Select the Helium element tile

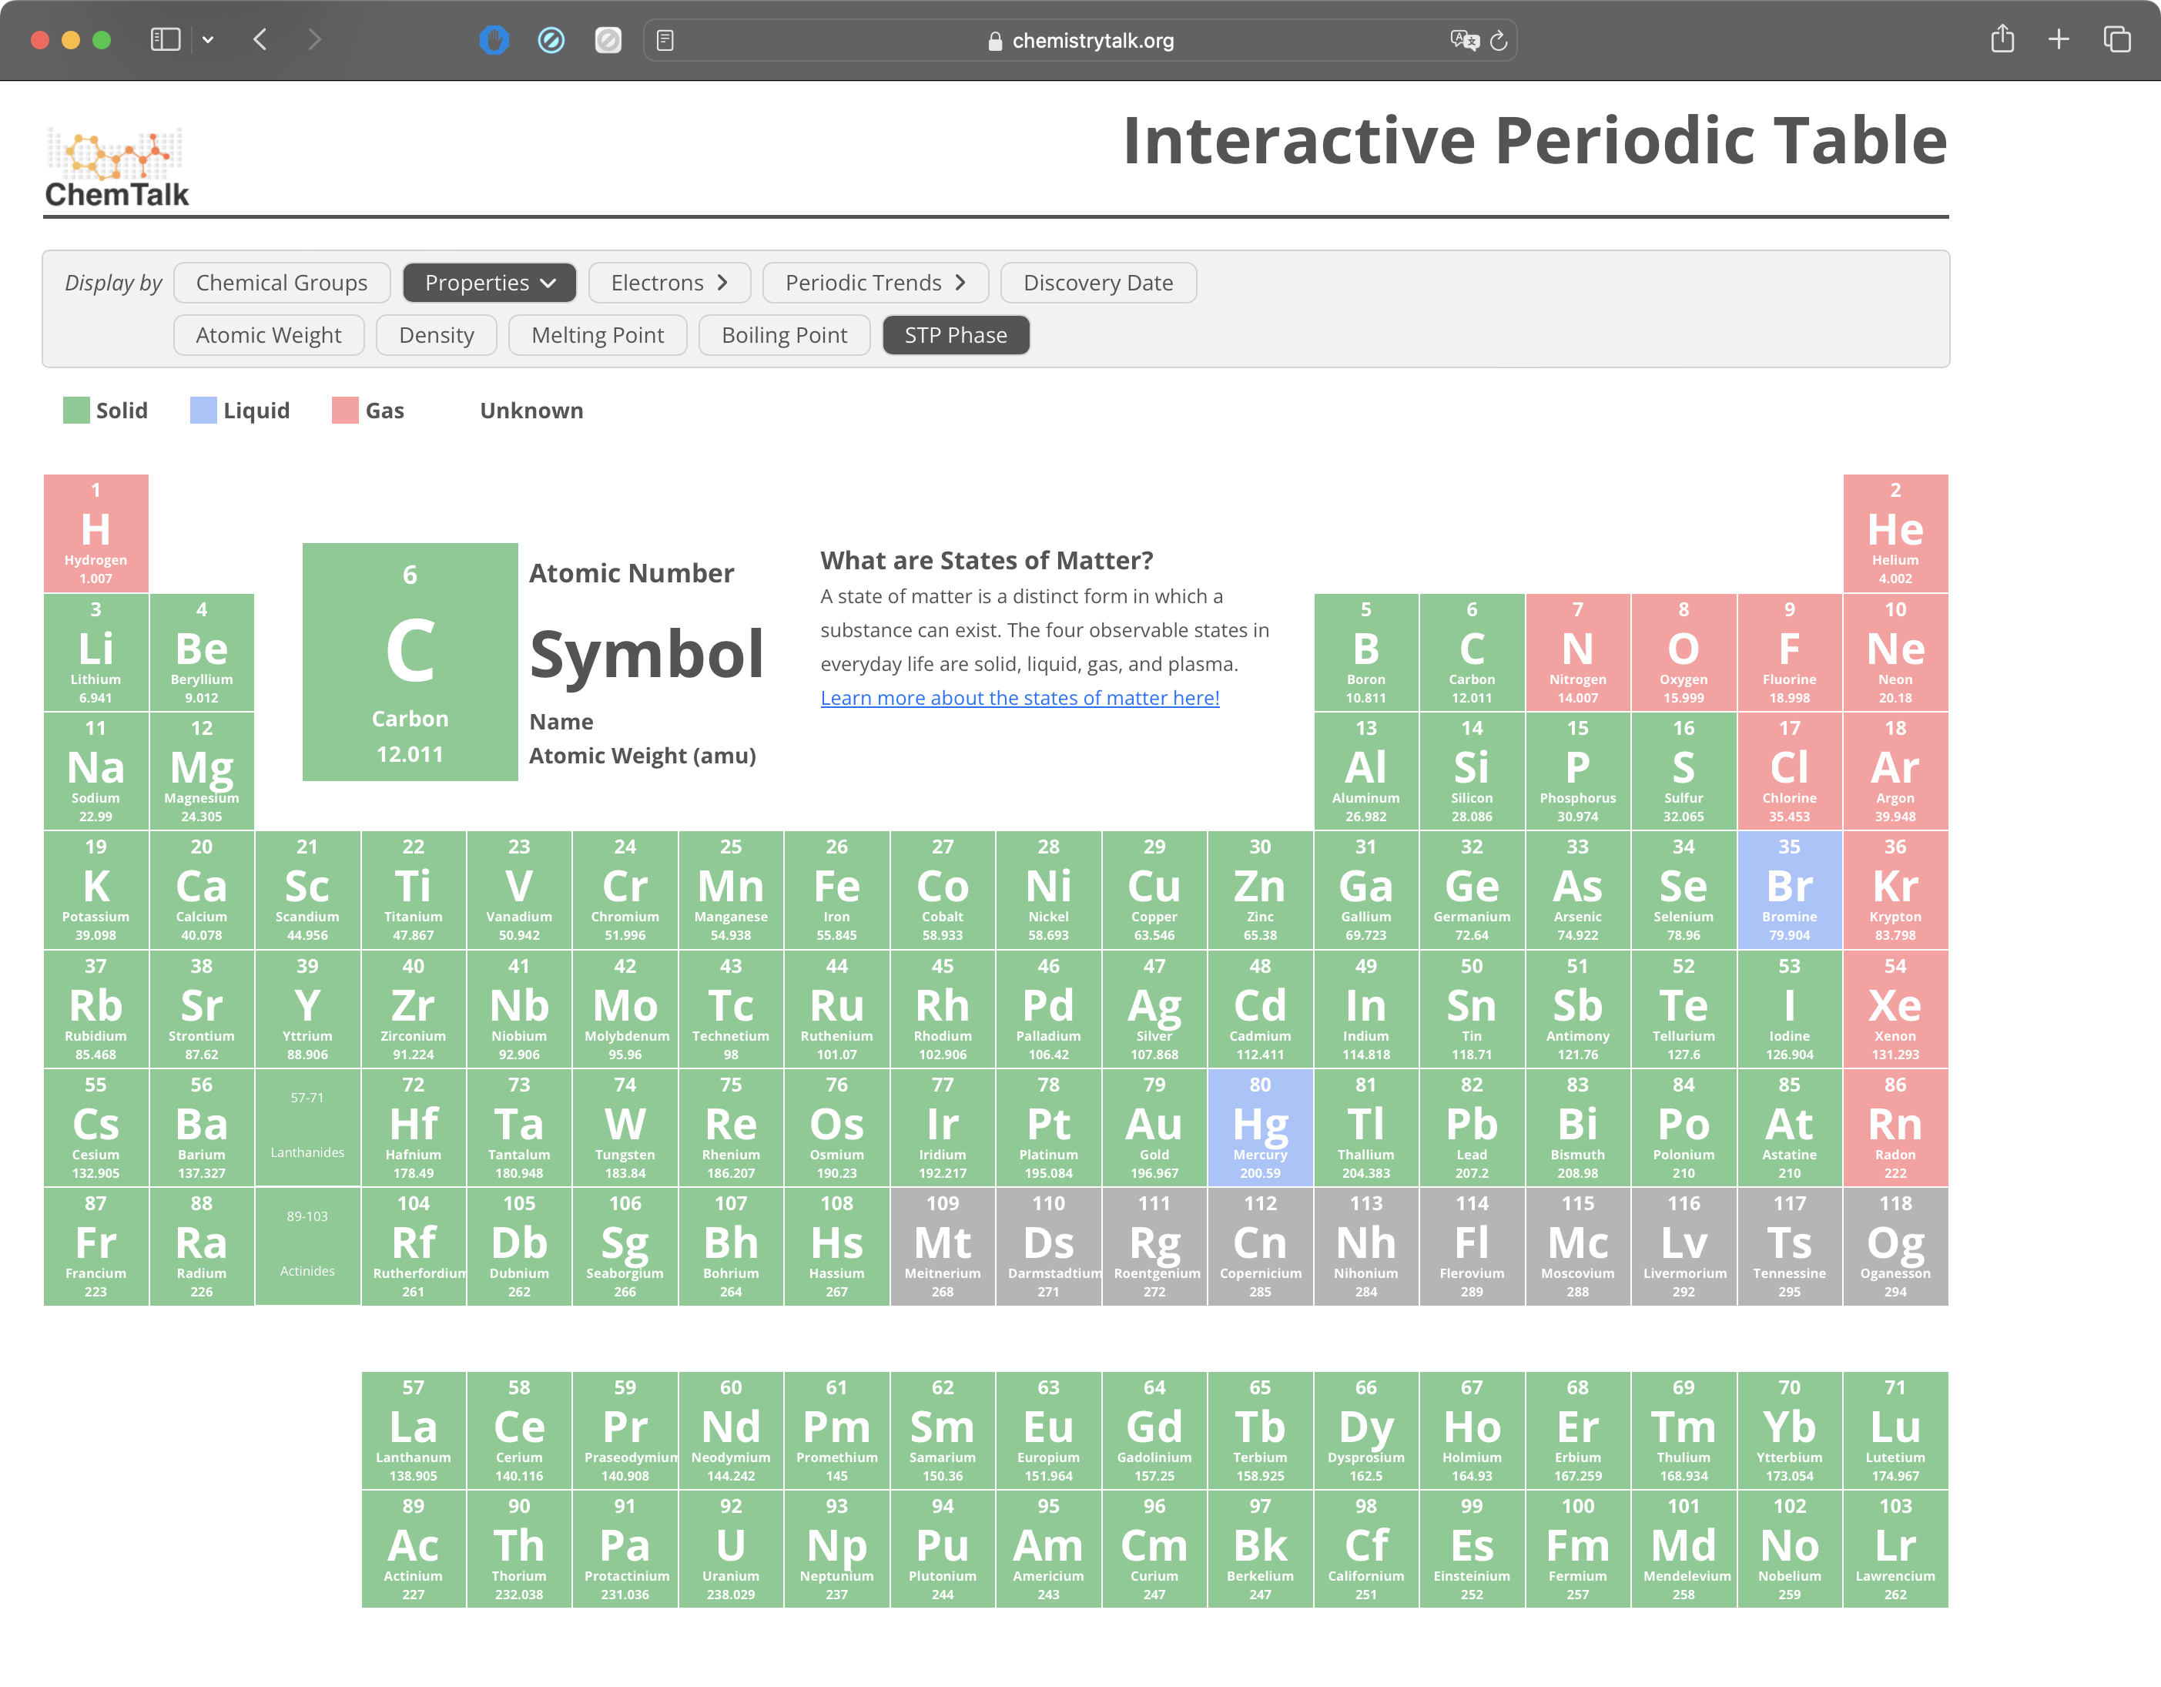coord(1895,533)
